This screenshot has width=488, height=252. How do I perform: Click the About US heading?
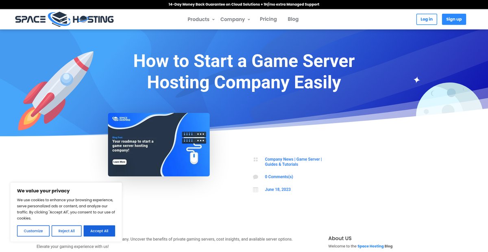click(x=340, y=238)
